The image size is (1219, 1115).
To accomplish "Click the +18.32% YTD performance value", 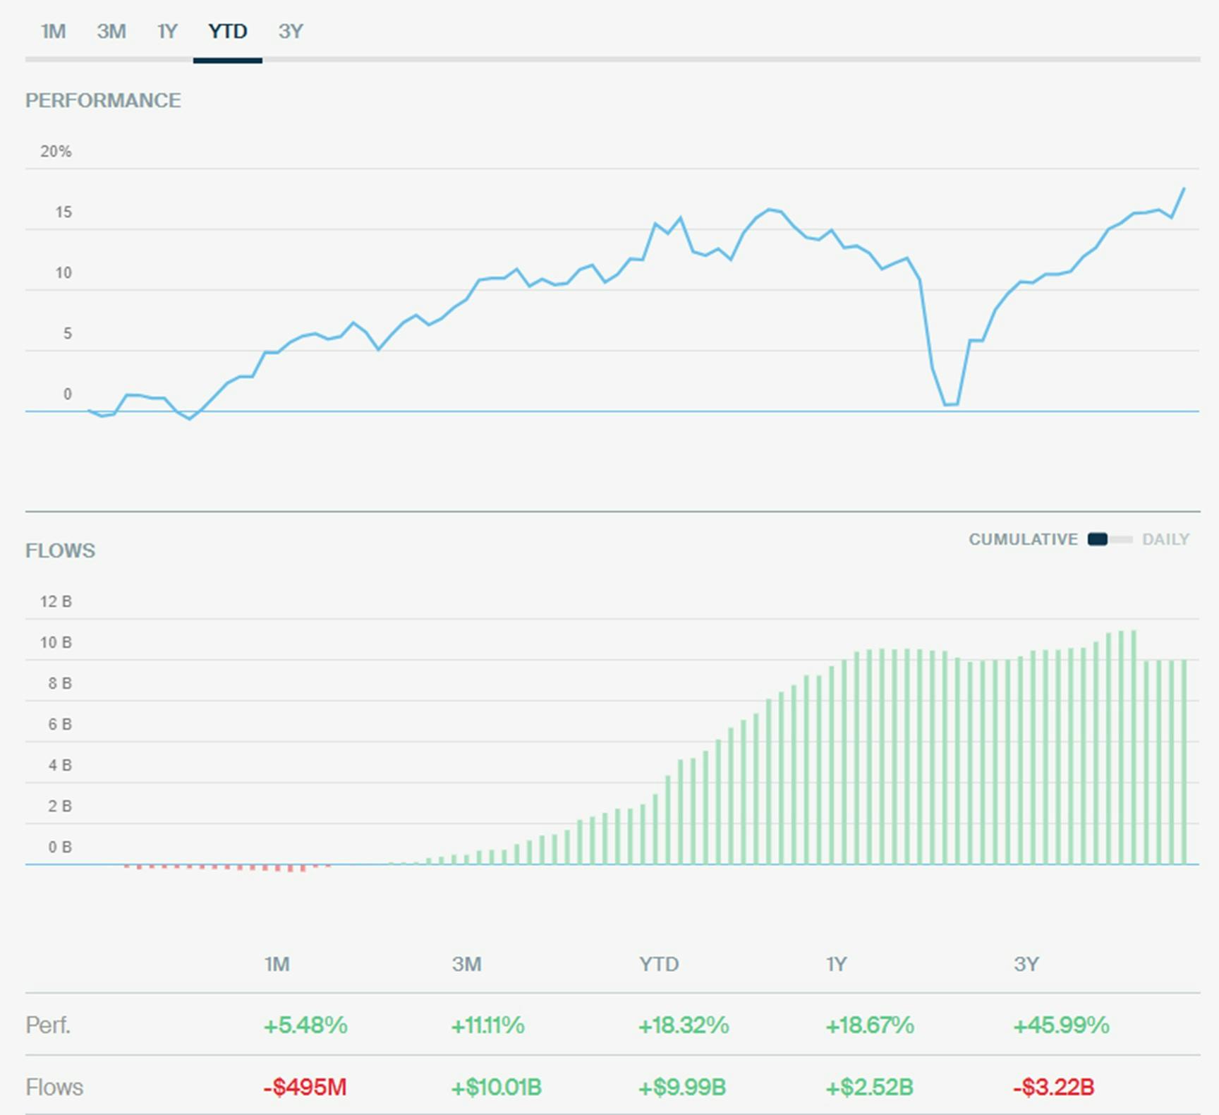I will (x=683, y=1025).
